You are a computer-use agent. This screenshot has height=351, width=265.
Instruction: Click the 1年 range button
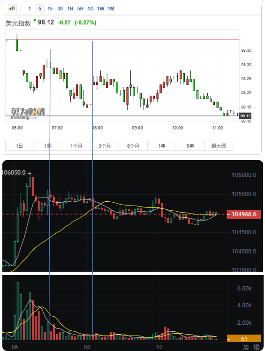tap(162, 146)
